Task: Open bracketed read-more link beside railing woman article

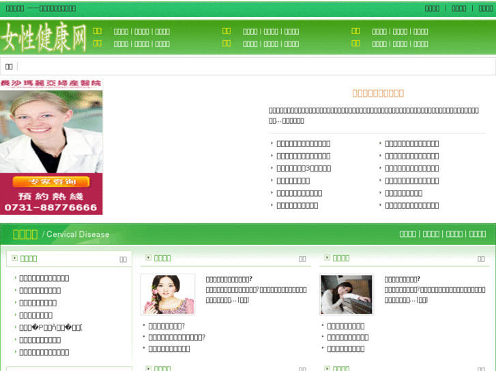Action: tap(422, 300)
